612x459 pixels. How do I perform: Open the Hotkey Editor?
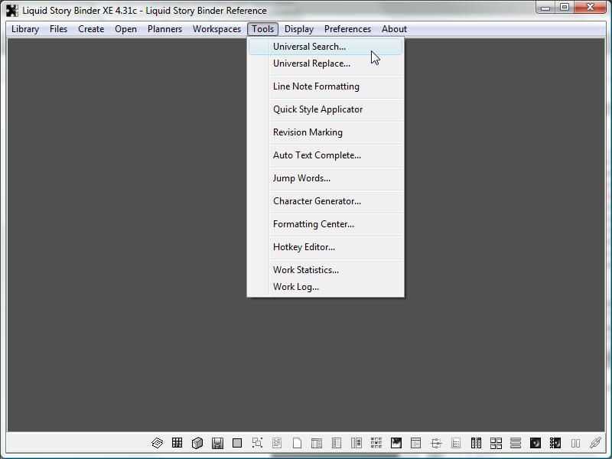point(304,247)
